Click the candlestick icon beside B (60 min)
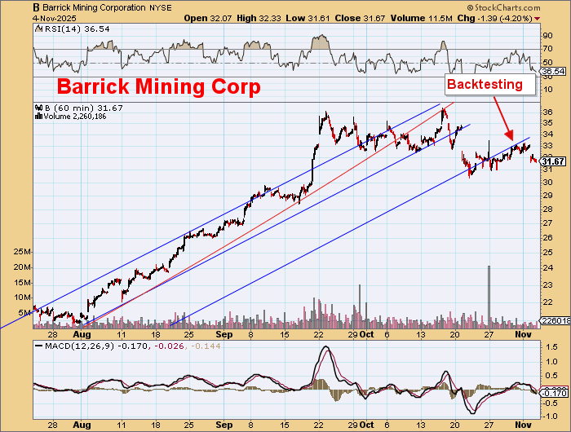Image resolution: width=571 pixels, height=432 pixels. coord(39,108)
